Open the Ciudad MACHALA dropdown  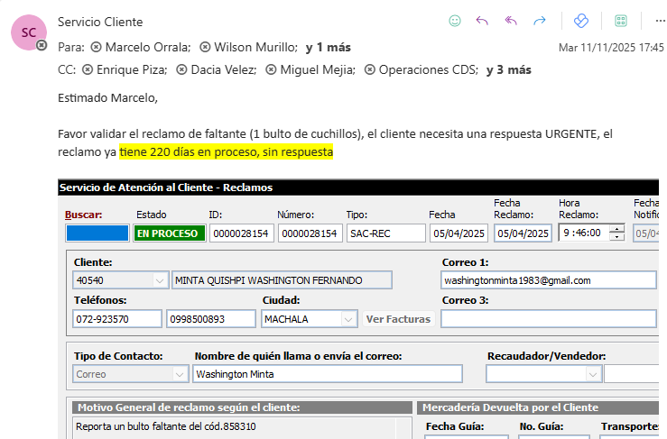point(348,319)
